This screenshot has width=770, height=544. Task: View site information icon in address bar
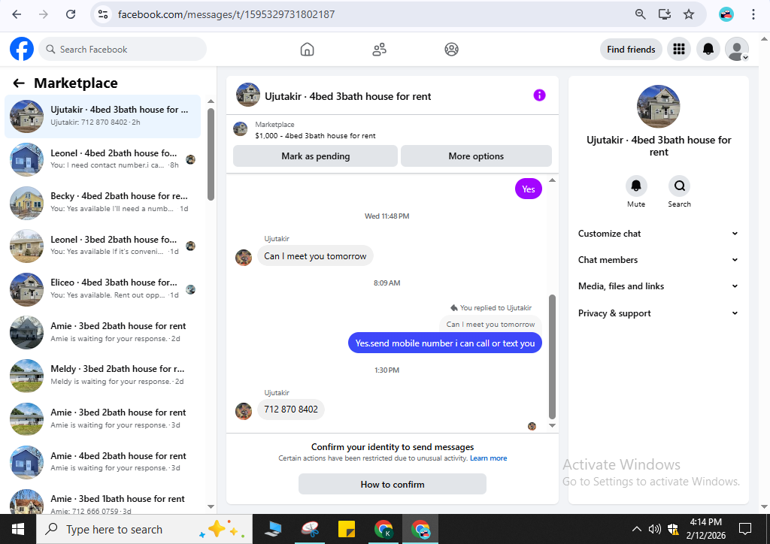(103, 14)
